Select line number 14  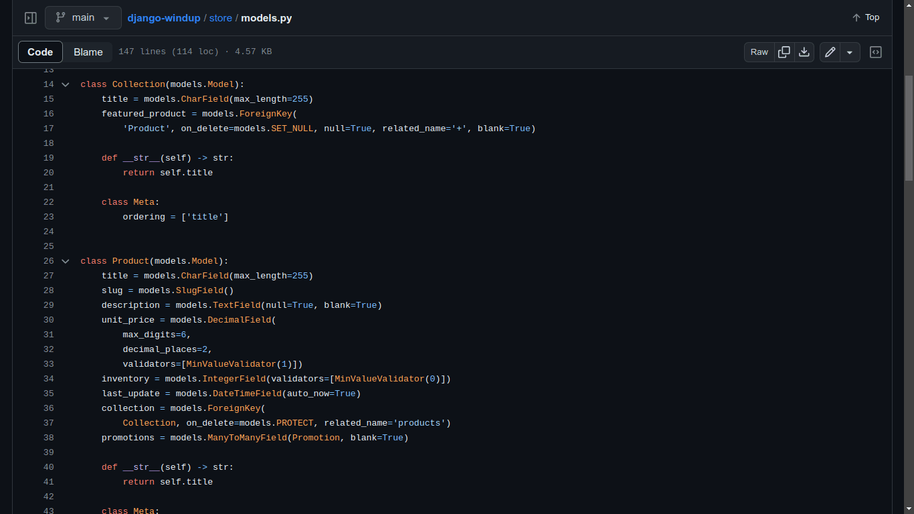(48, 84)
